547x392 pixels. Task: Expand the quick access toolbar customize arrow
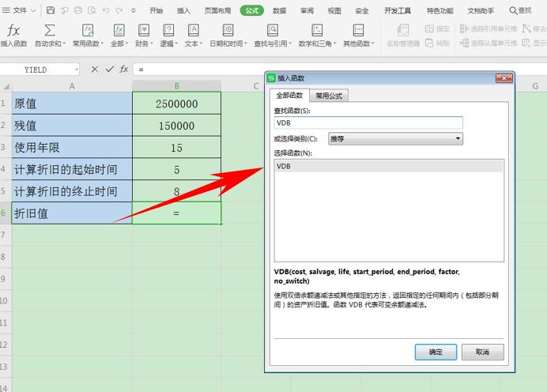point(134,11)
